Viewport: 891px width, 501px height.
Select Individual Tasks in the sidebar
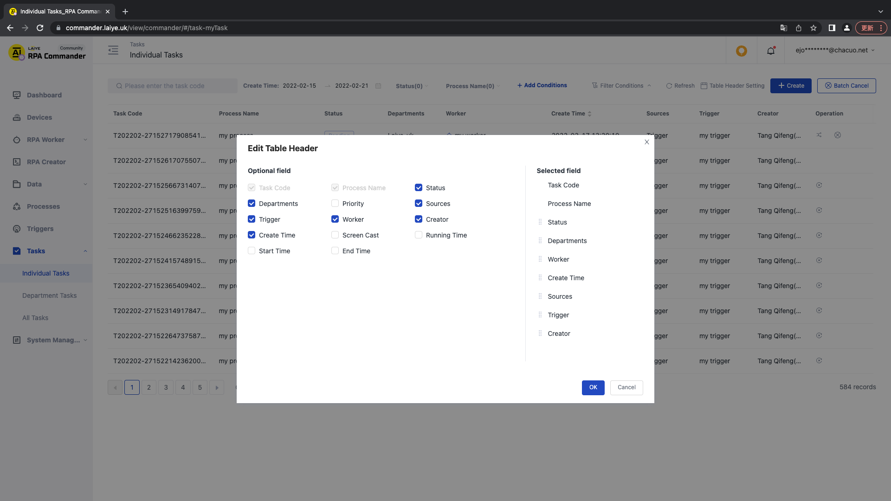[x=46, y=273]
